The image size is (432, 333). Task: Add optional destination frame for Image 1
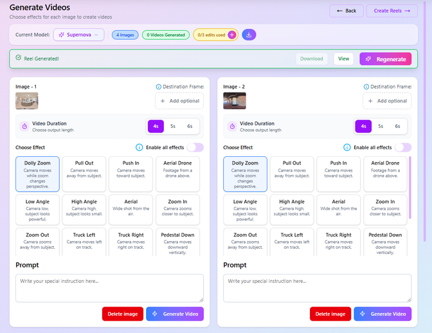click(x=179, y=101)
